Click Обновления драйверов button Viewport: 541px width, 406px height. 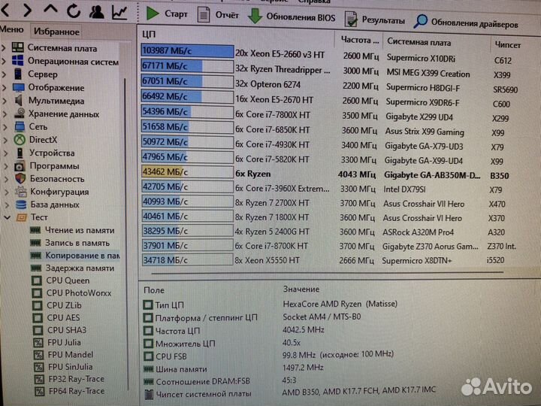click(x=466, y=23)
